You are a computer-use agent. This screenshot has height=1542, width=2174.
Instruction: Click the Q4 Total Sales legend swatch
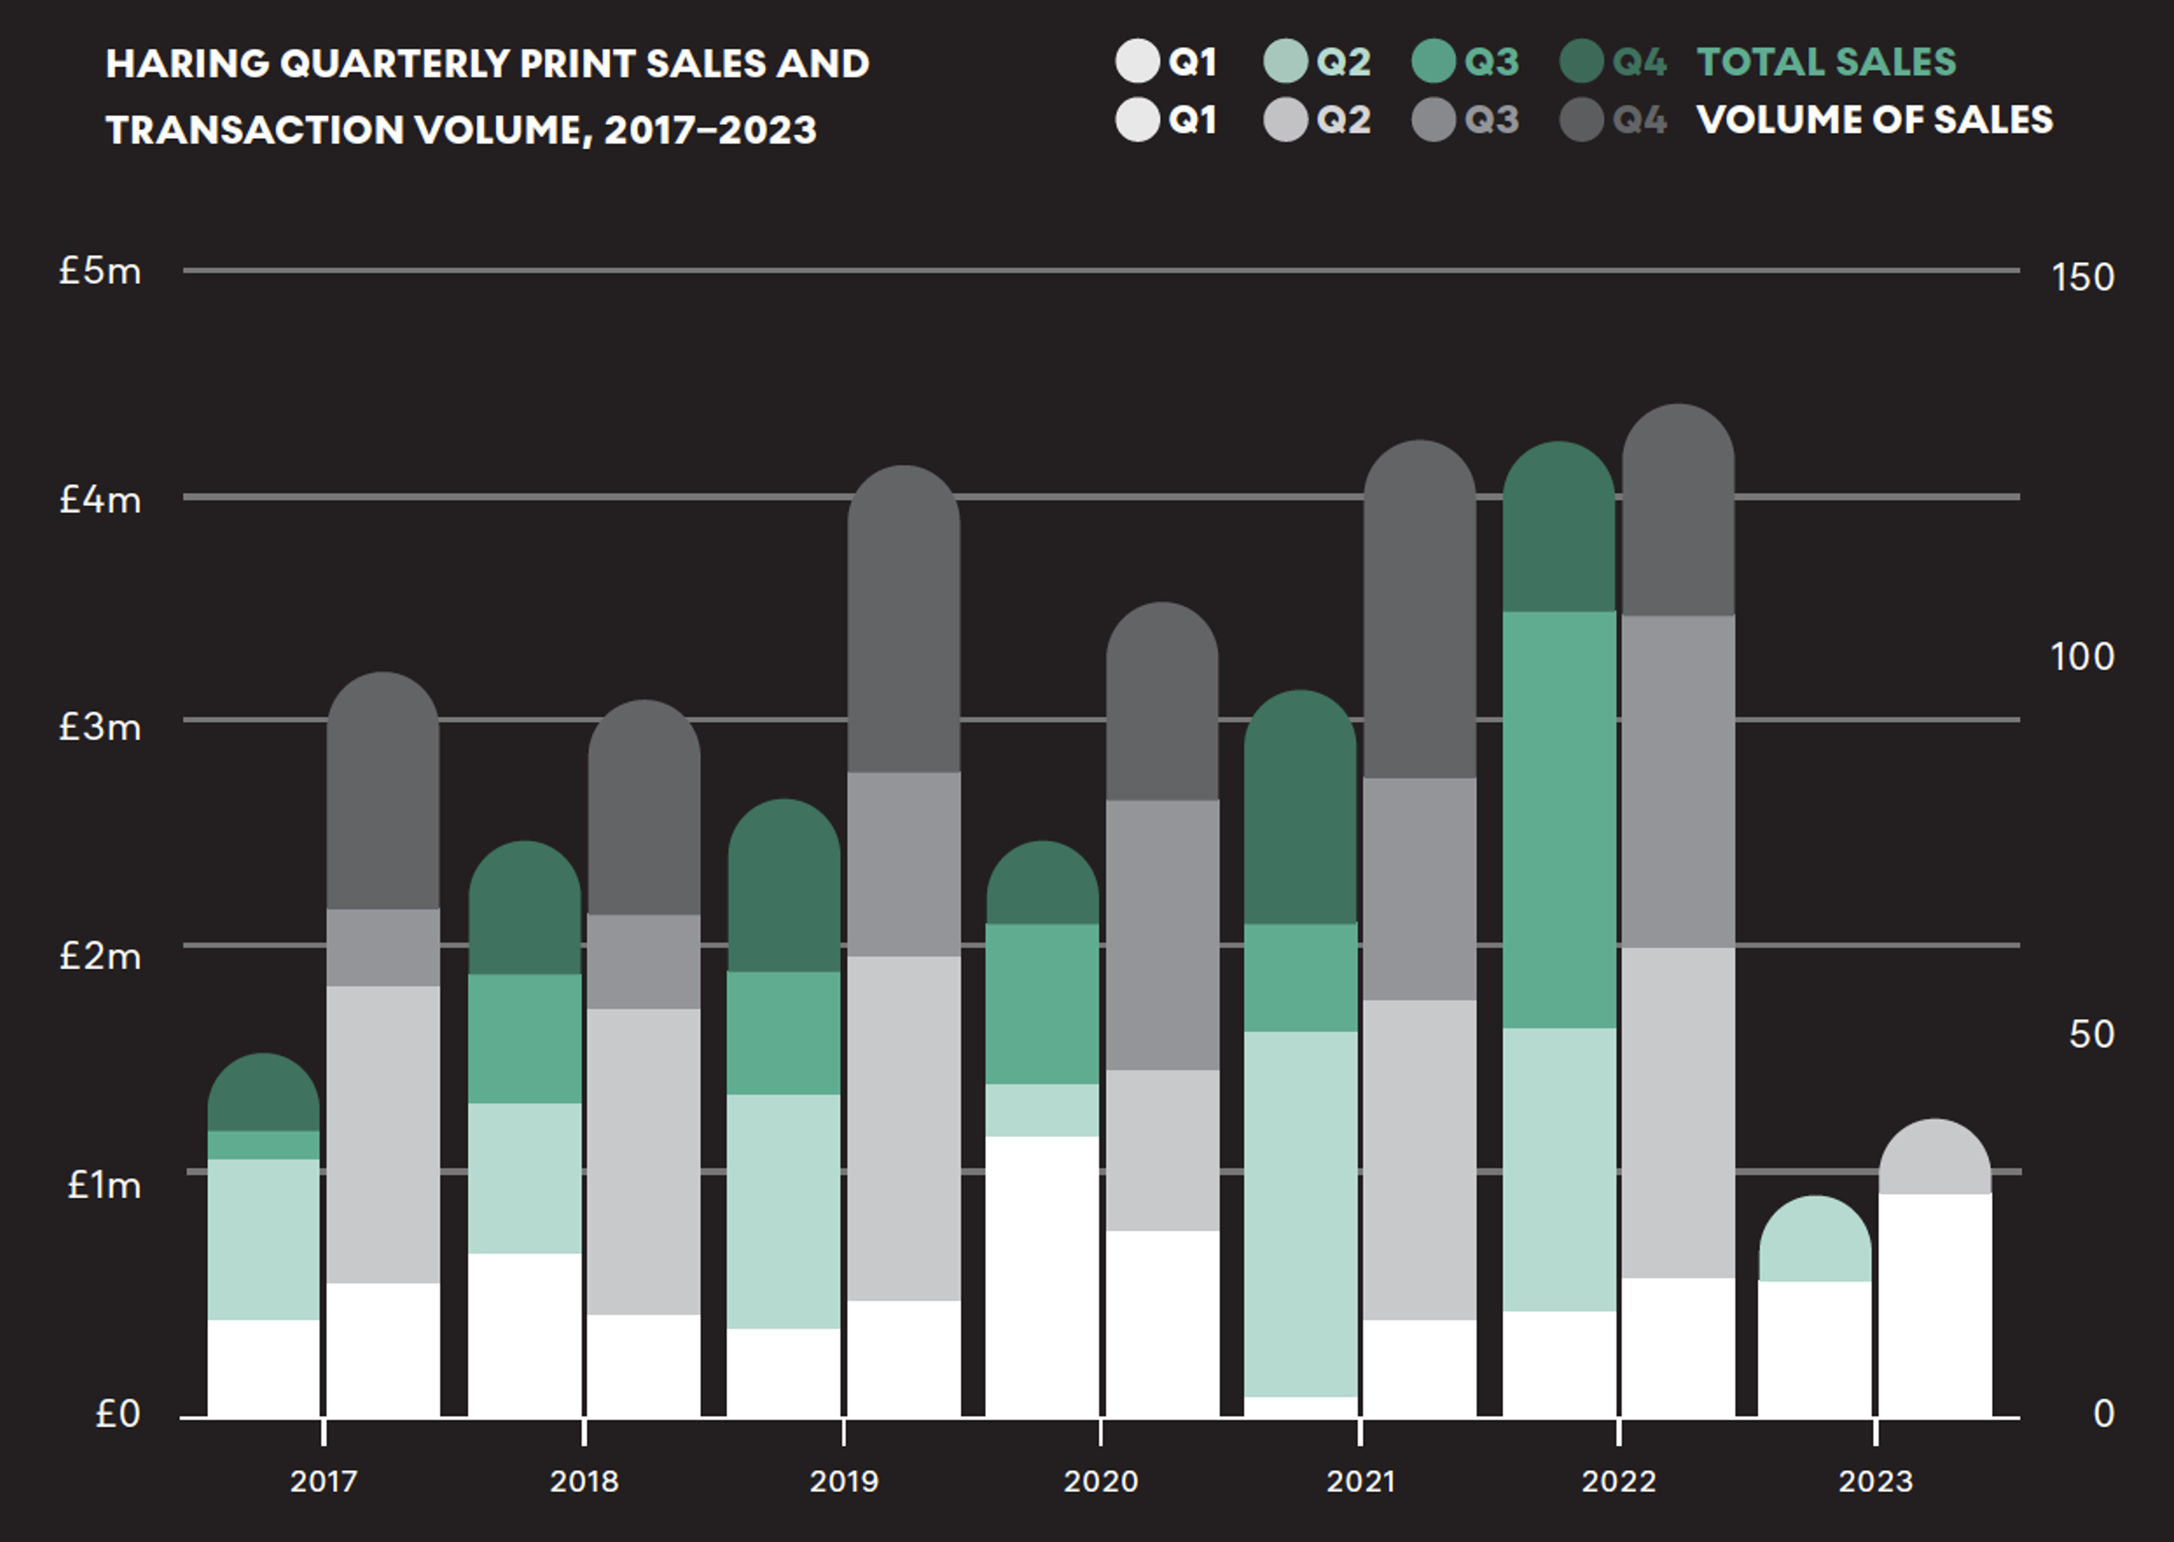1582,62
